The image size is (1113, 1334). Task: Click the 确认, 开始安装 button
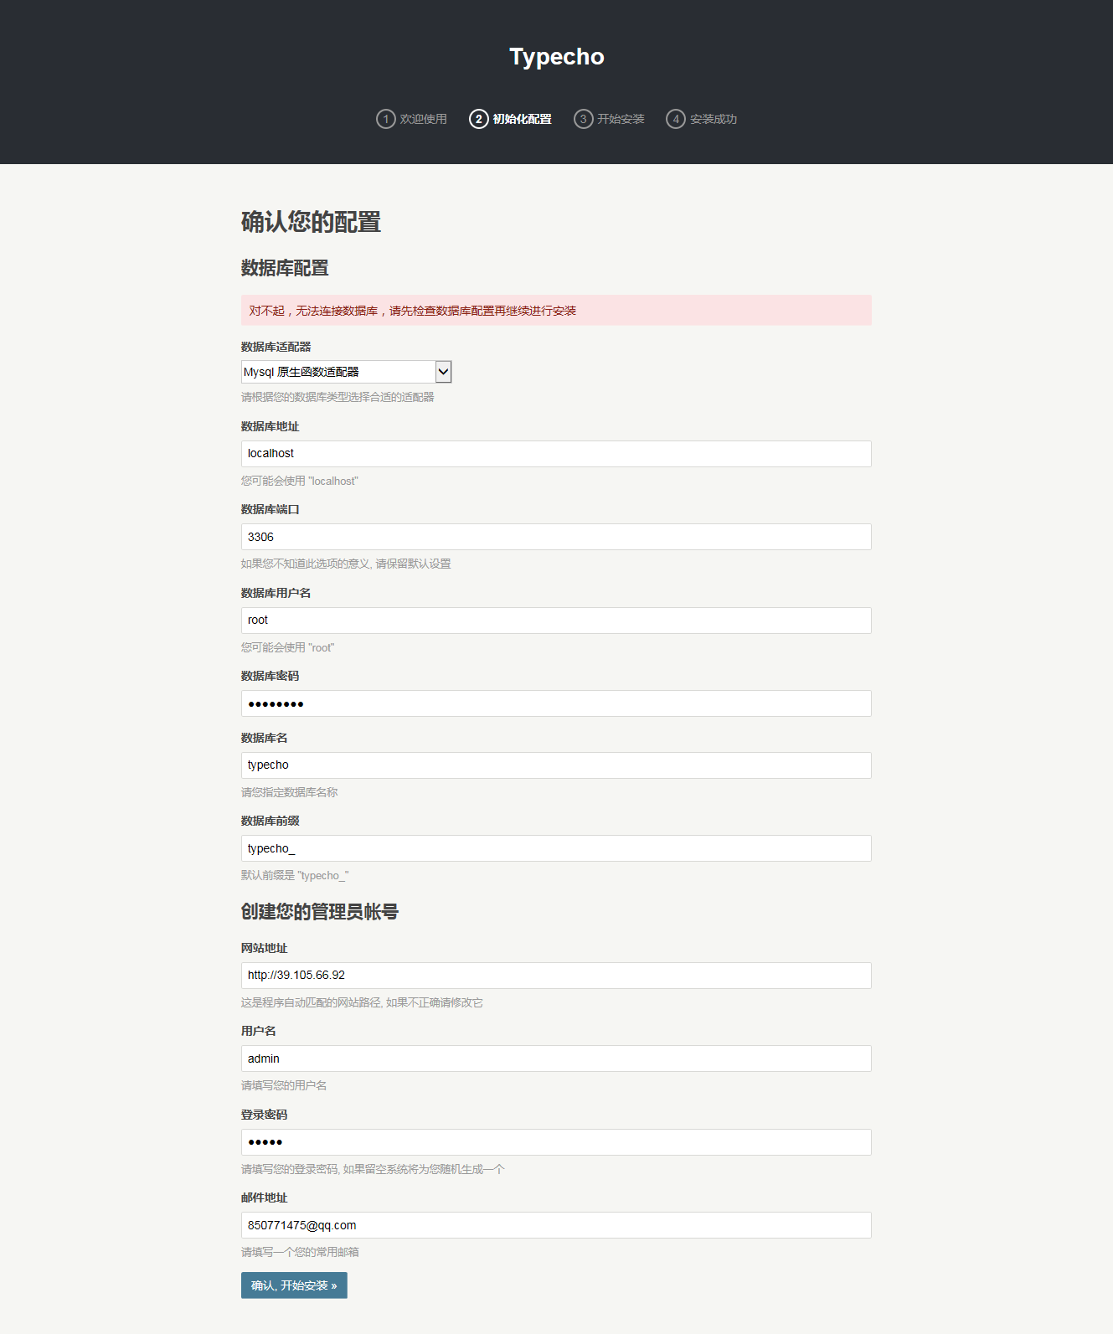(294, 1285)
